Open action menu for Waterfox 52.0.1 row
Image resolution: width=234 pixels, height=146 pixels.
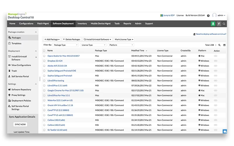[216, 100]
